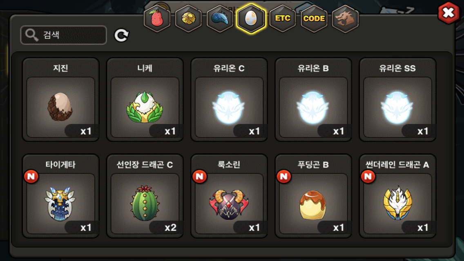Open the blue dragon scale tab

point(220,19)
